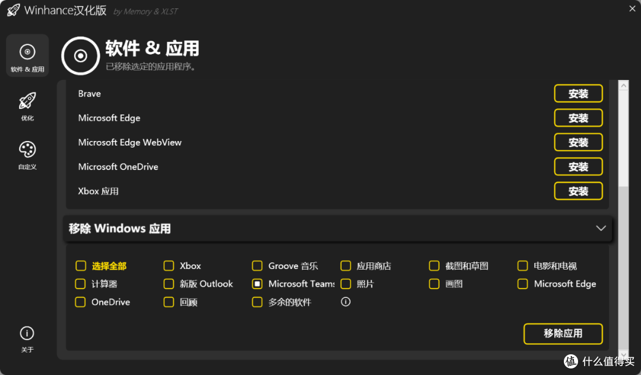Click the info icon beside 多余的软件
This screenshot has width=641, height=375.
pos(346,302)
